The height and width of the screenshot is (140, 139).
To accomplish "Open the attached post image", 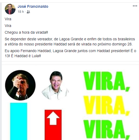I will 70,102.
